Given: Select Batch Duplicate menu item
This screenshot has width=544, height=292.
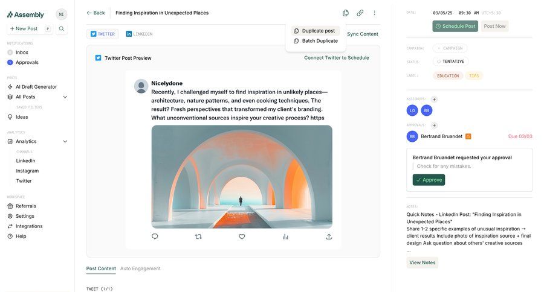Looking at the screenshot, I should coord(315,41).
